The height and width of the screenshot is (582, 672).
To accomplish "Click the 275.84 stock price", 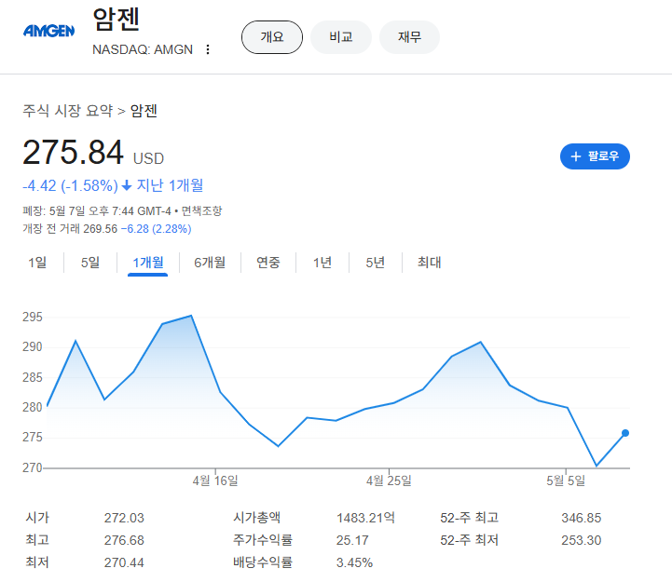I will 73,153.
